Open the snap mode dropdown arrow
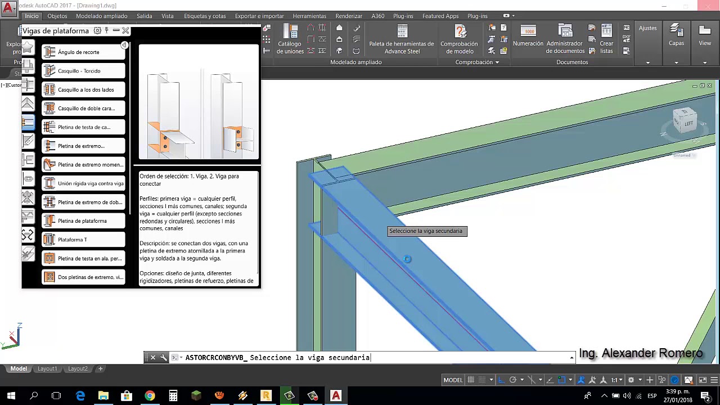The image size is (720, 405). click(491, 380)
